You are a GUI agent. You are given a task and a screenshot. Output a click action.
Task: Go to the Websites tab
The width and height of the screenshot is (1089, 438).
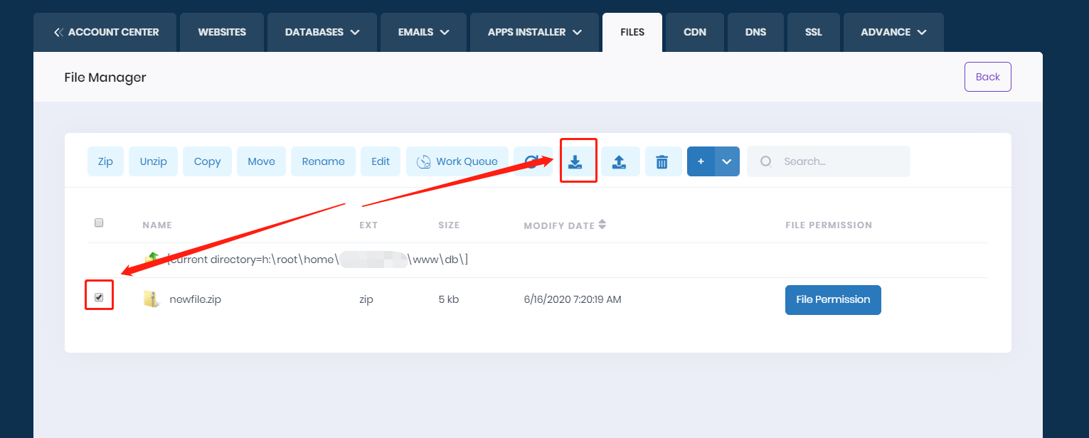coord(222,32)
